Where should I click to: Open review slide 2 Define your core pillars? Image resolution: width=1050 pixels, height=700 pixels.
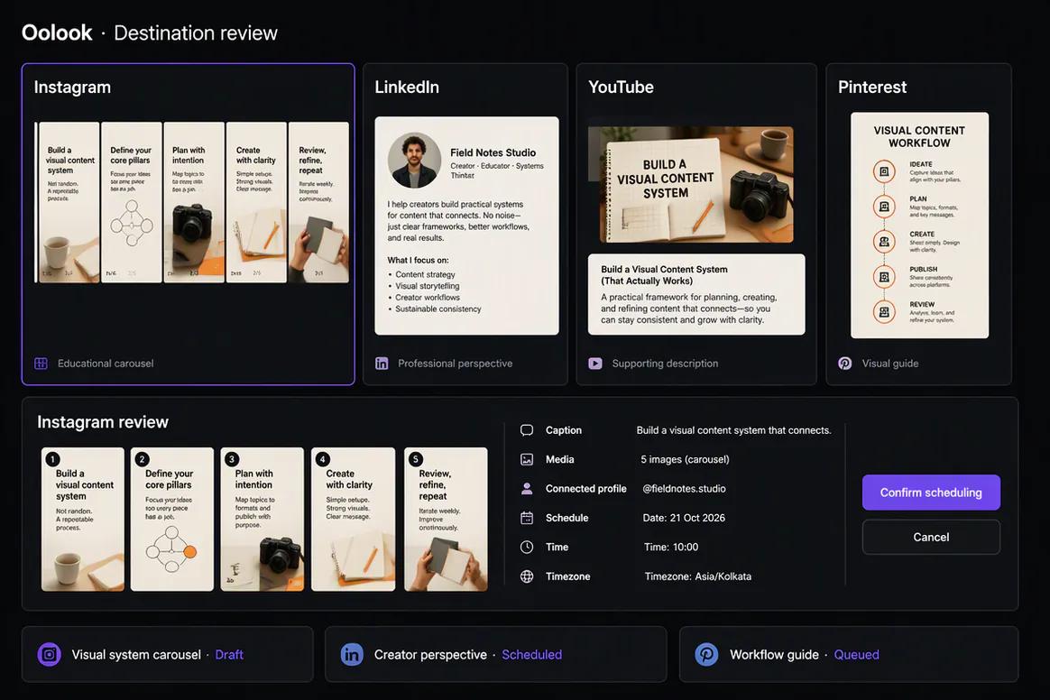point(172,520)
